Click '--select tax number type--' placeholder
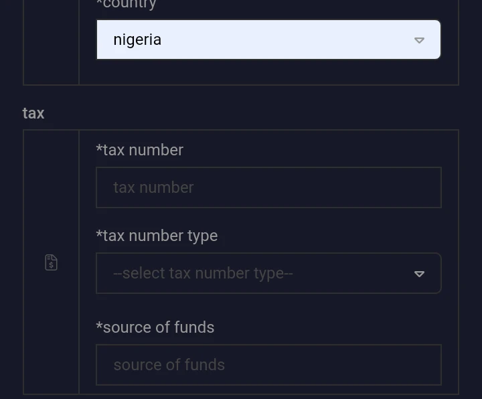 click(x=203, y=273)
